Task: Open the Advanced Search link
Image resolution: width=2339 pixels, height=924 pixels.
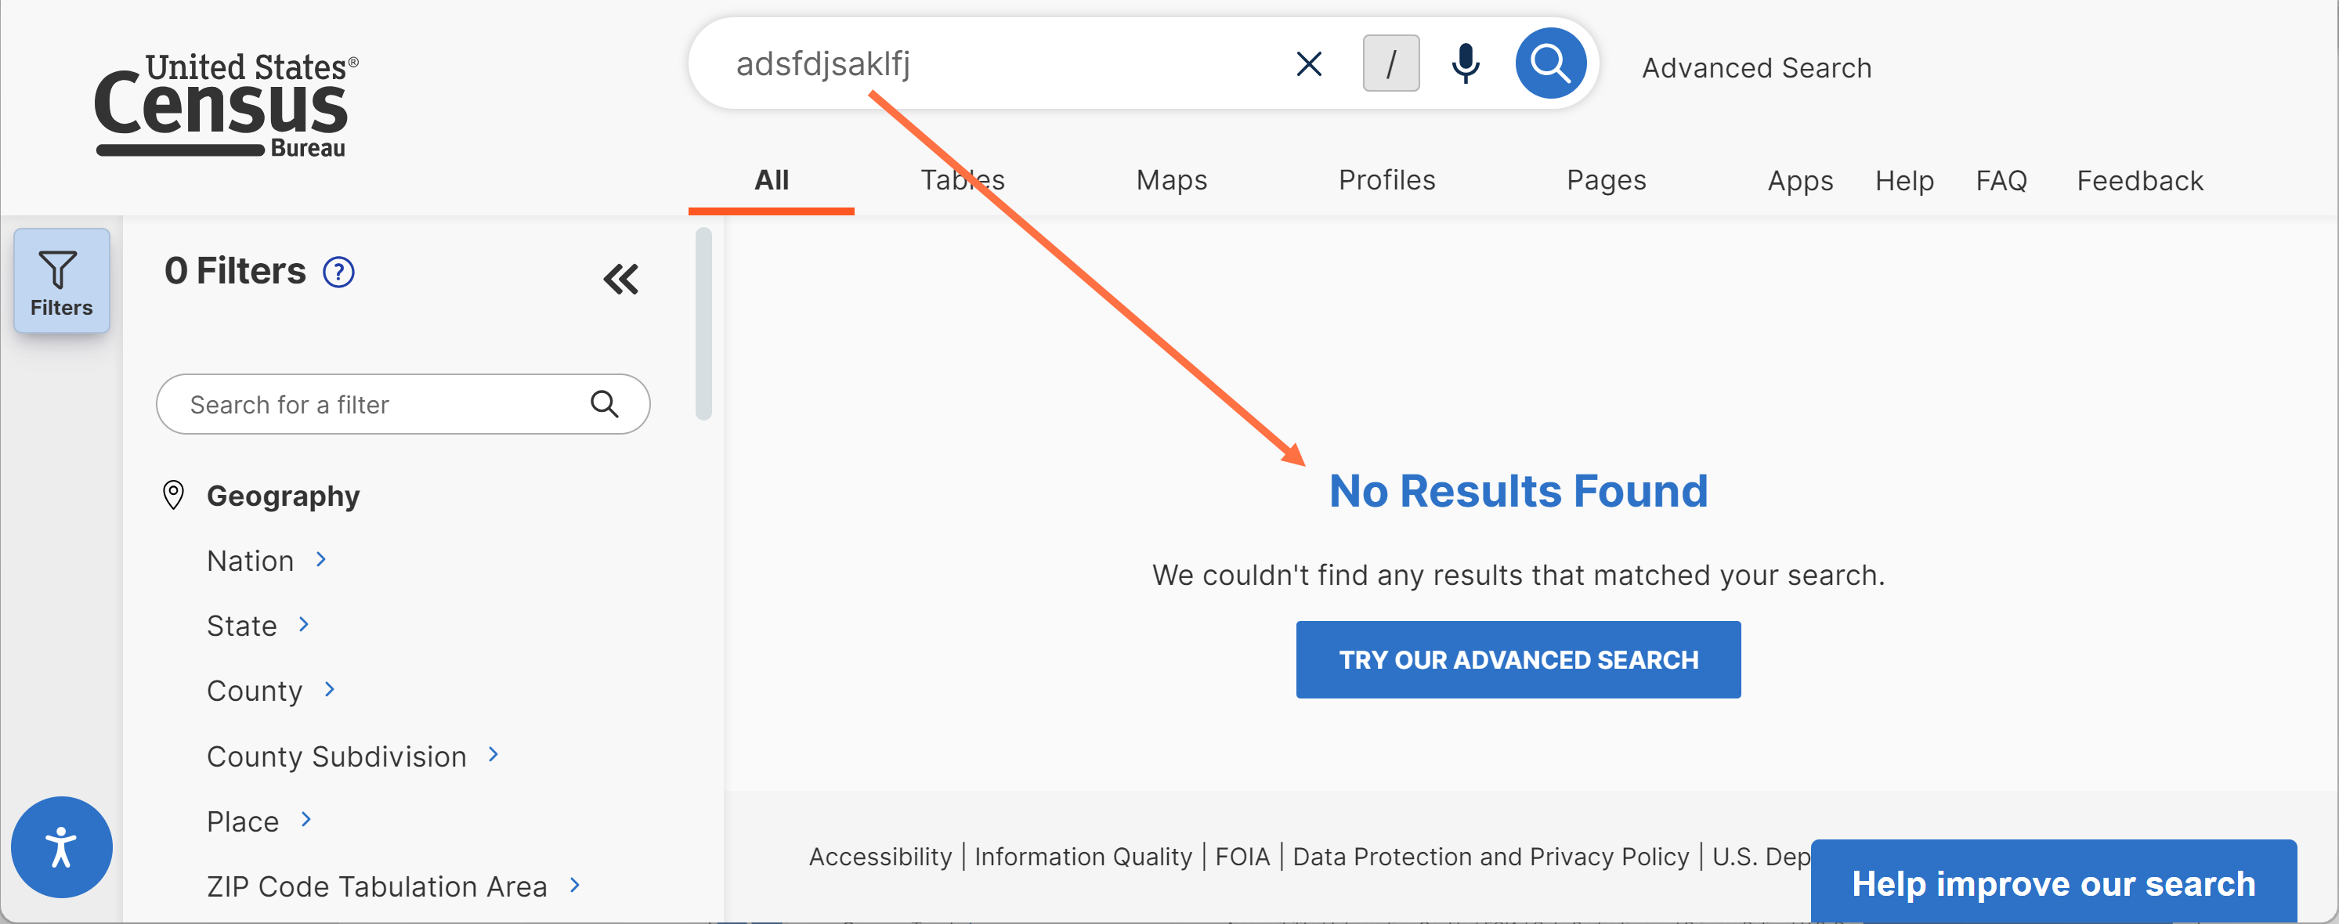Action: (1756, 68)
